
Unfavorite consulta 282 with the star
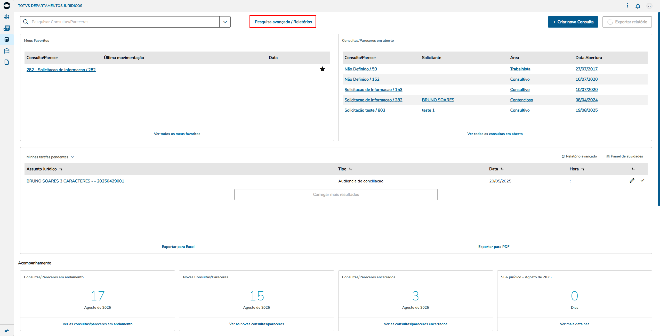[322, 69]
